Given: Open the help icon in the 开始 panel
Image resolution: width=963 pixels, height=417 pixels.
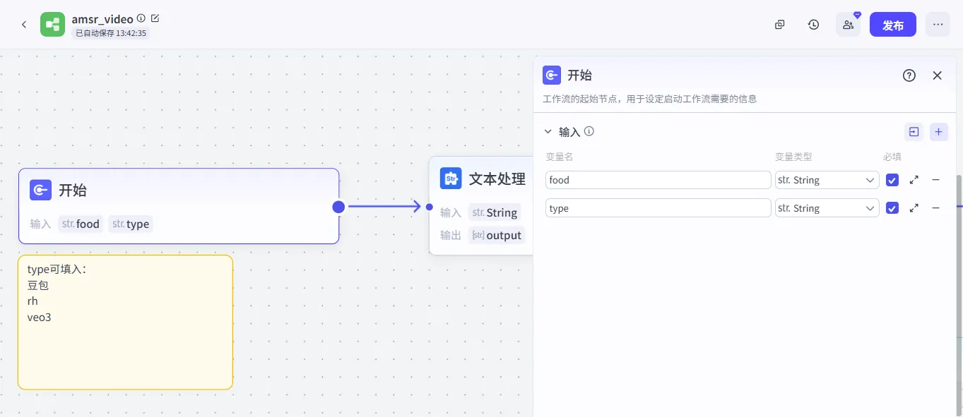Looking at the screenshot, I should [x=909, y=75].
